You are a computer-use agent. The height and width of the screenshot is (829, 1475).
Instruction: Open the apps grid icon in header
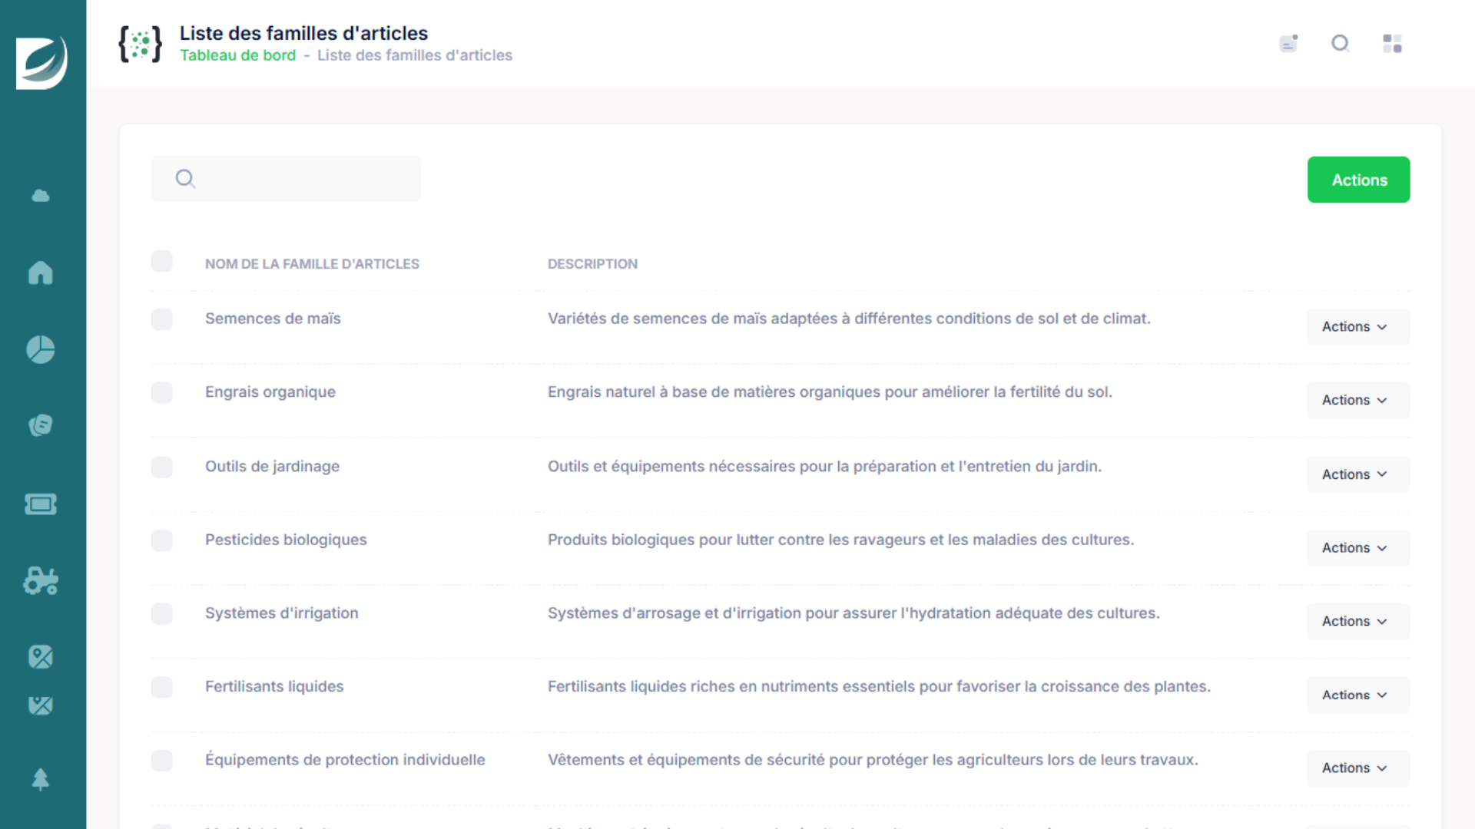(x=1392, y=43)
